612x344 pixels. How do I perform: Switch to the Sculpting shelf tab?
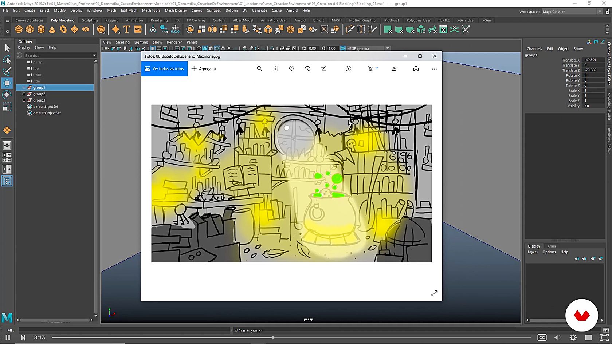tap(90, 20)
